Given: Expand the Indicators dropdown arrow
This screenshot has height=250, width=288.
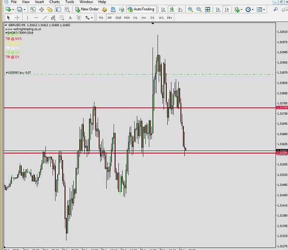Looking at the screenshot, I should click(x=241, y=10).
